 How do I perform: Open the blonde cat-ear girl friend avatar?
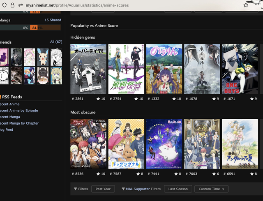(56, 76)
